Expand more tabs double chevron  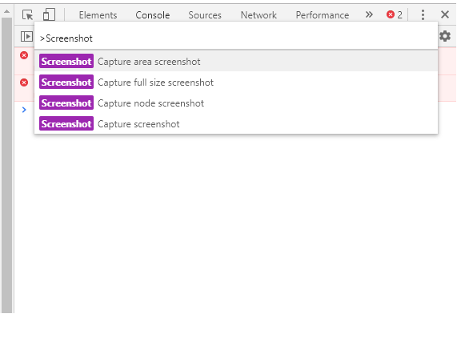[x=369, y=14]
